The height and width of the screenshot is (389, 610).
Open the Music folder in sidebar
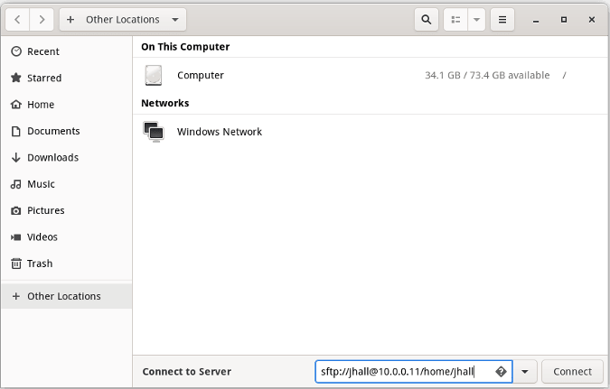tap(41, 184)
